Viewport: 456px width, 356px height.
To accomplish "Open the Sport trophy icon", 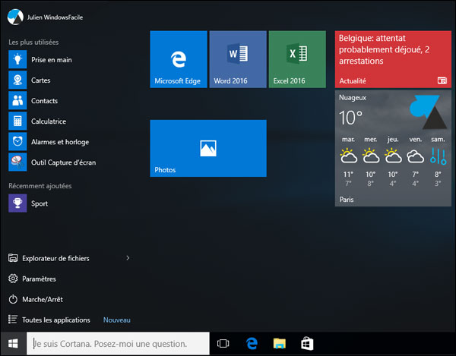I will (x=17, y=203).
